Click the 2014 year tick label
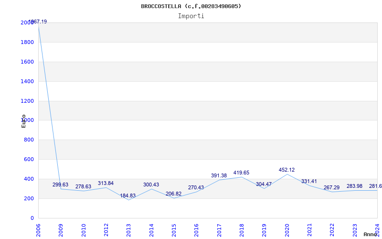Screen dimensions: 382x239 (x=151, y=230)
